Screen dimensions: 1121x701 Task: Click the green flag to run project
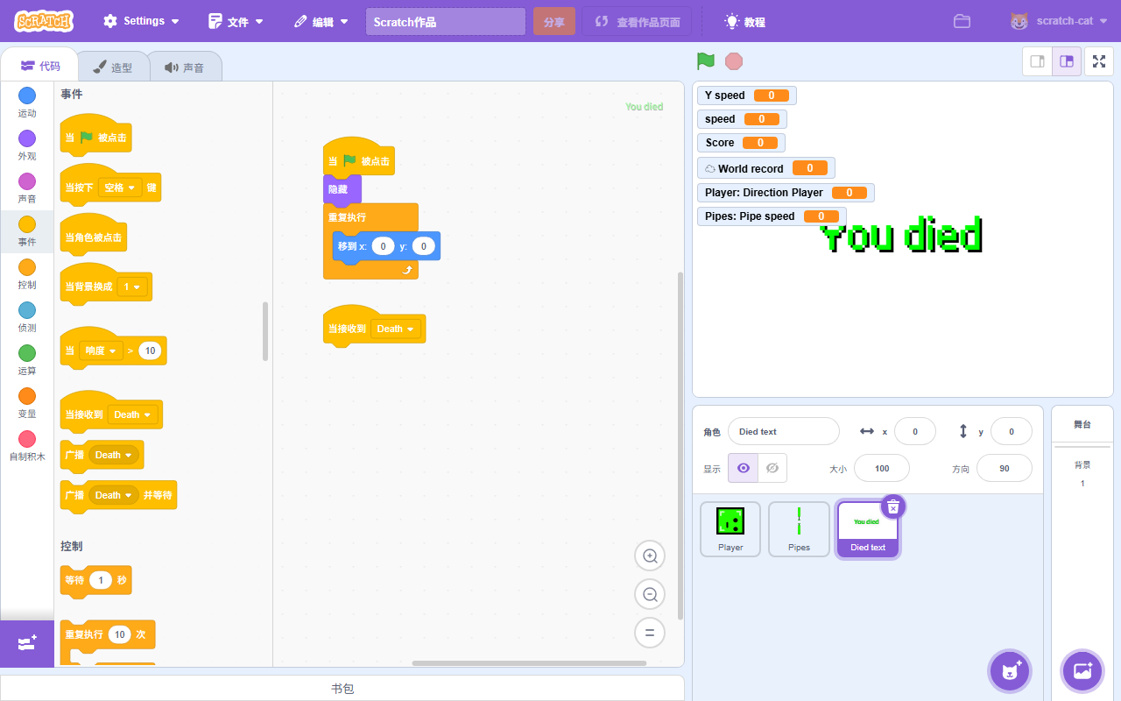pyautogui.click(x=705, y=61)
